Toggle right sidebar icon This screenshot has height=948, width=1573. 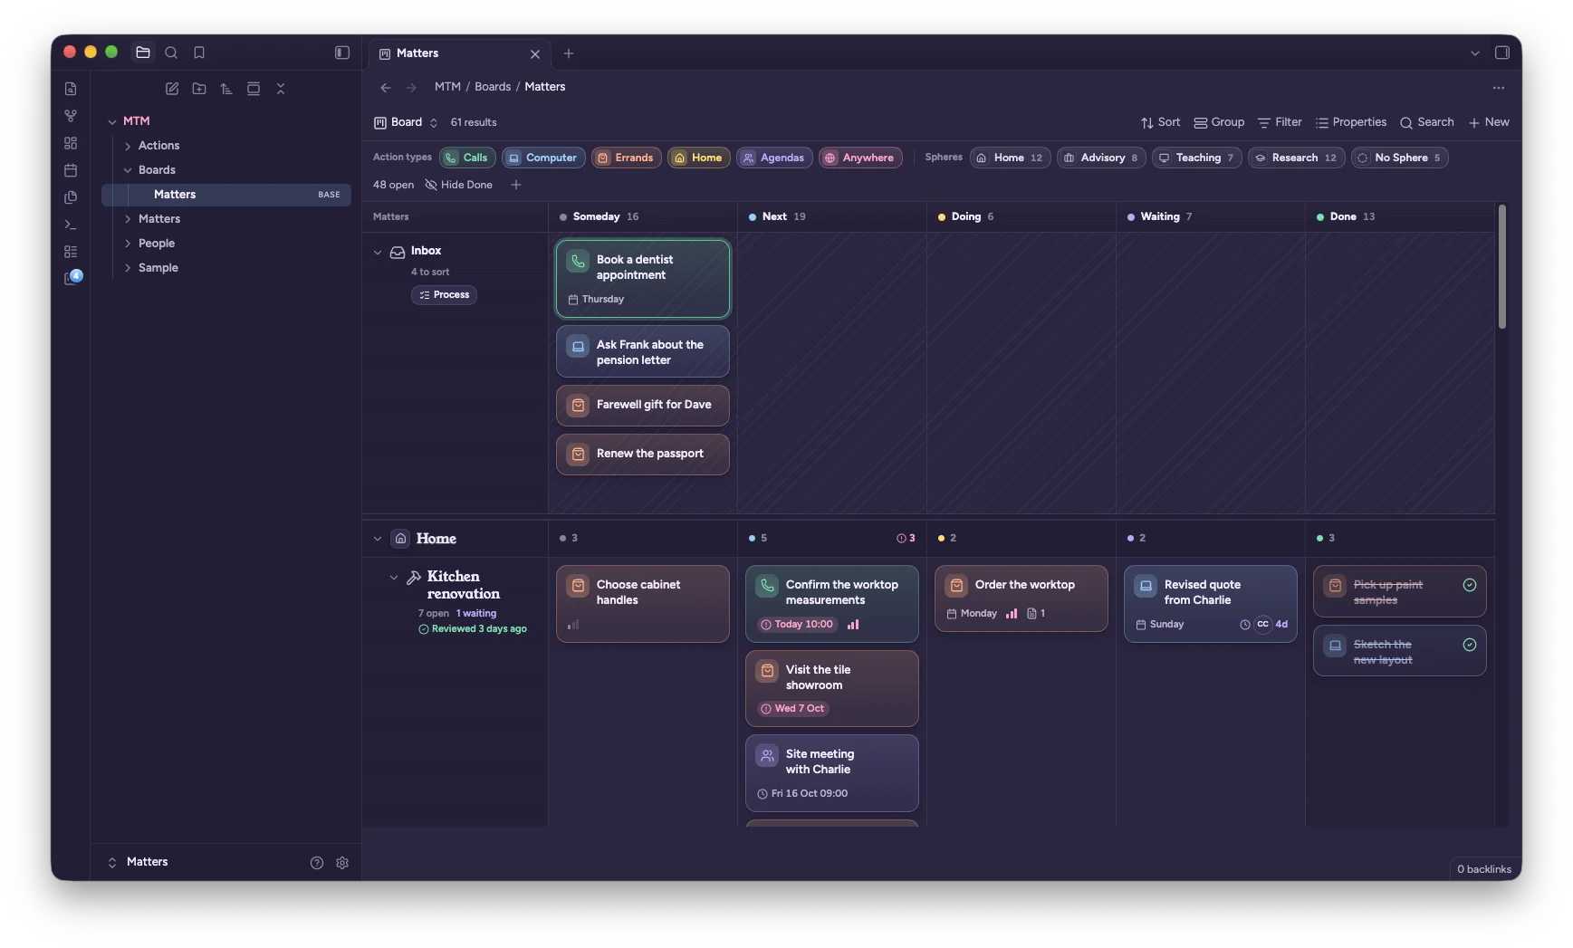(1502, 53)
